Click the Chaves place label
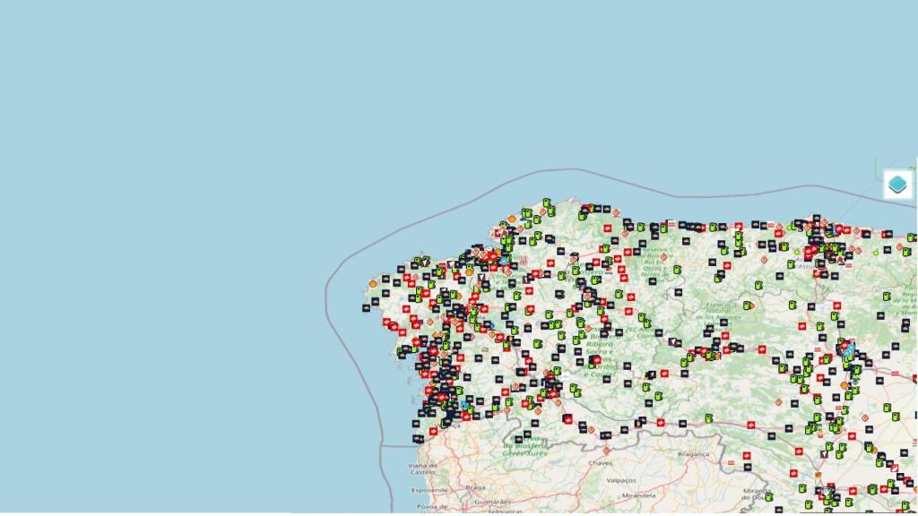Image resolution: width=918 pixels, height=516 pixels. tap(601, 462)
